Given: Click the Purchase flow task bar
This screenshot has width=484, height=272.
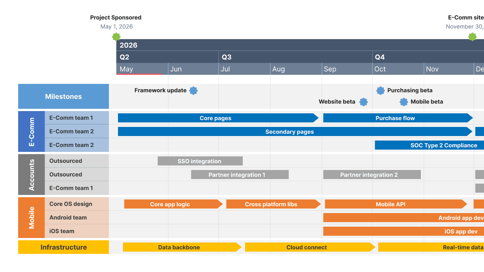Looking at the screenshot, I should 398,118.
